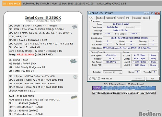Viewport: 162px width, 117px height.
Task: Switch to the Caches tab
Action: coord(100,18)
